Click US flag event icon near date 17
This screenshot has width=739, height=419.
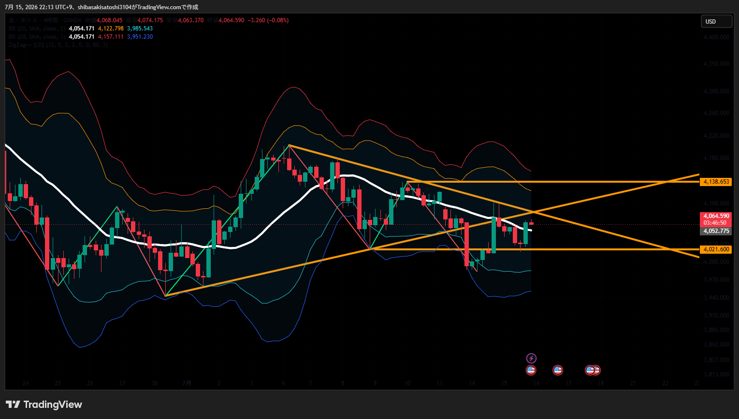[x=558, y=370]
